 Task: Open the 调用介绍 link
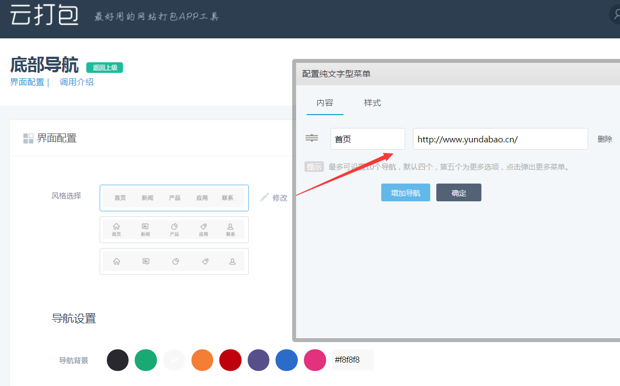(77, 82)
